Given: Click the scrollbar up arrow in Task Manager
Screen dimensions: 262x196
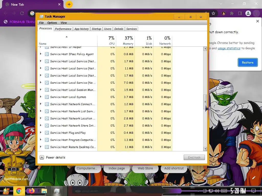Looking at the screenshot, I should (205, 49).
